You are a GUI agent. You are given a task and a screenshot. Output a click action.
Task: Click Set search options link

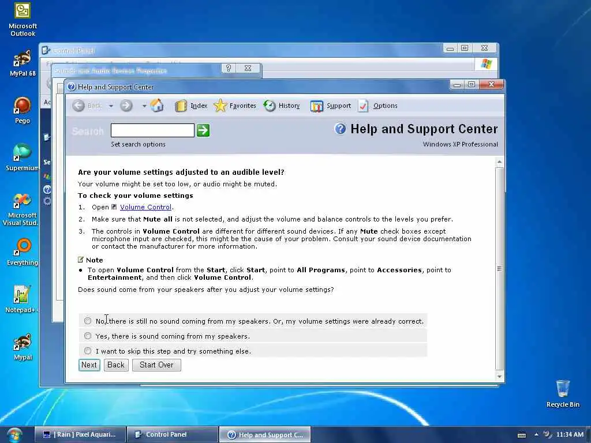coord(138,144)
